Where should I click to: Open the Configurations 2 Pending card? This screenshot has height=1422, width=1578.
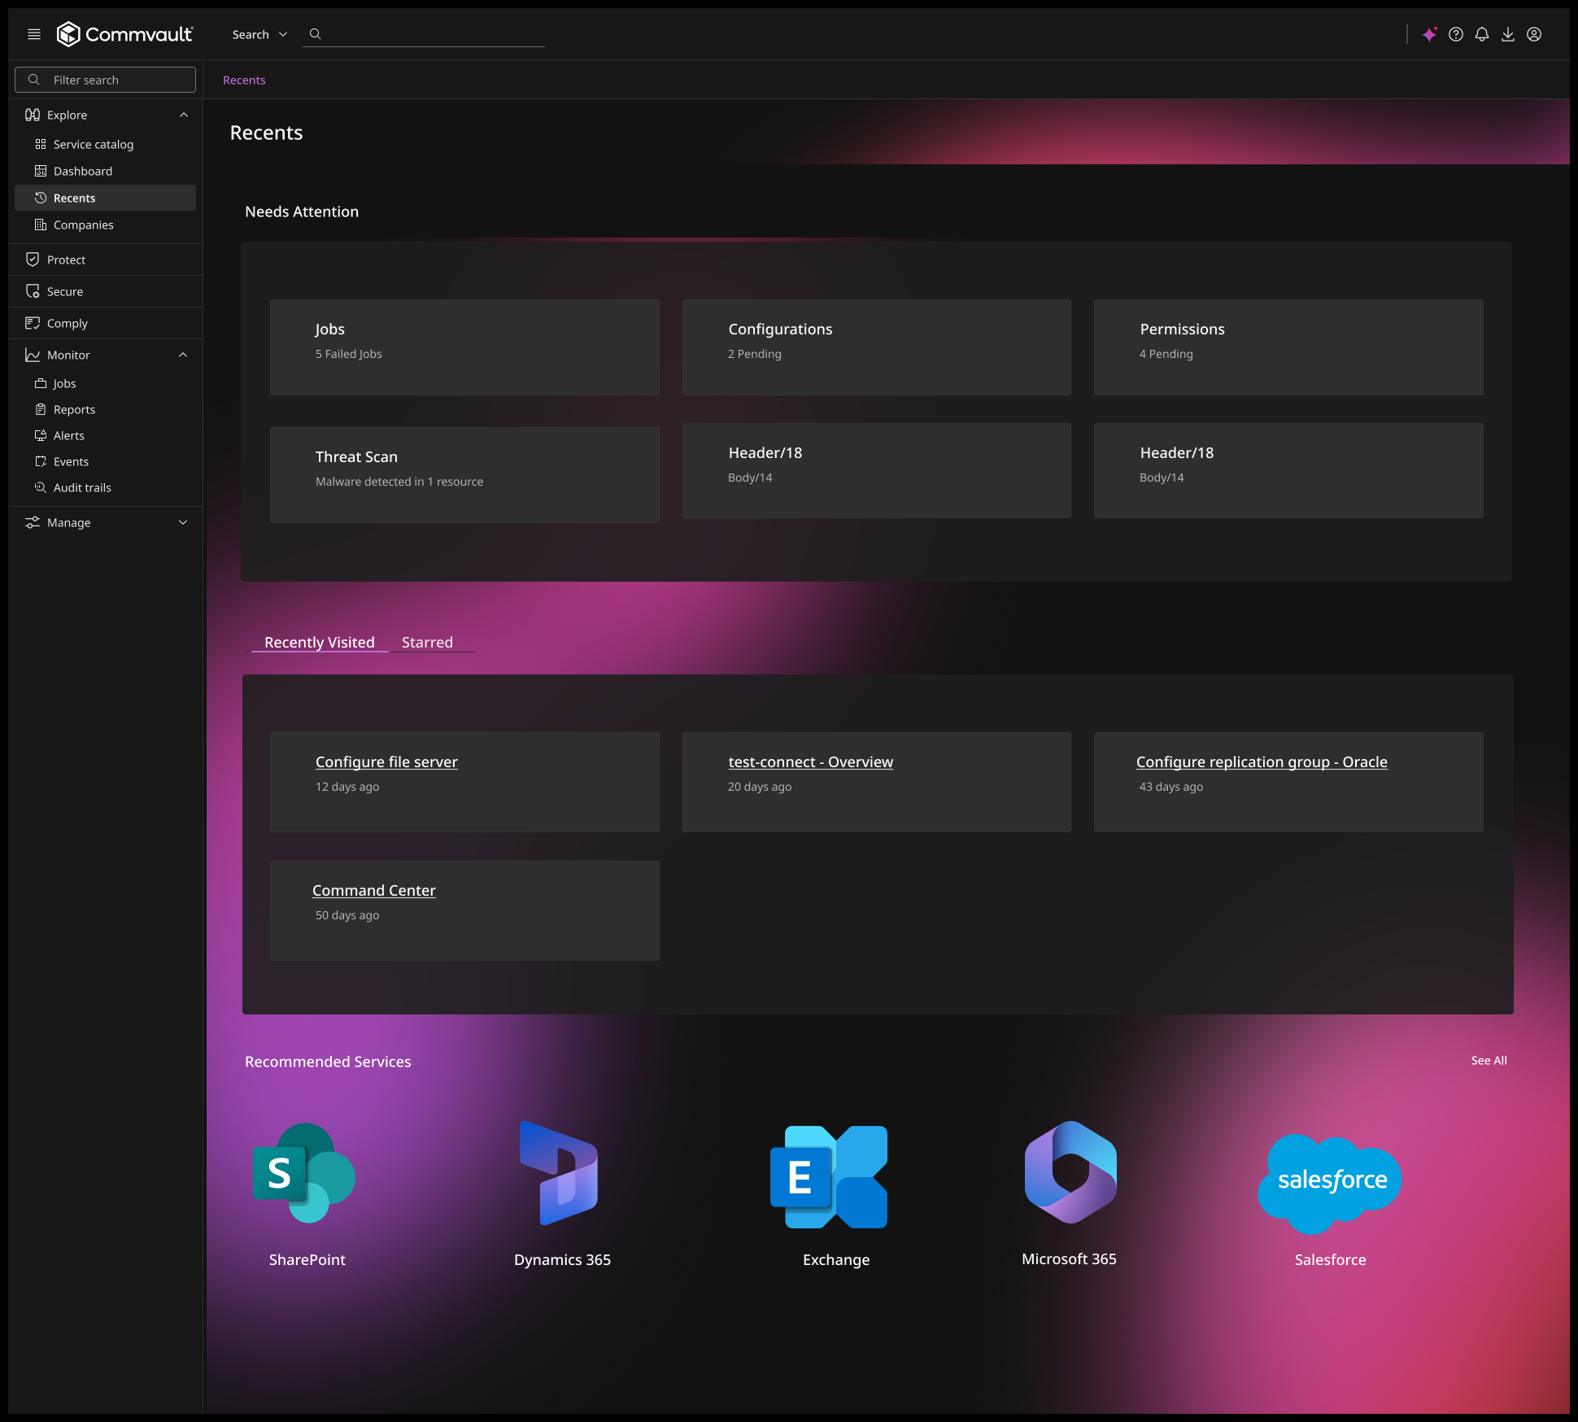pos(876,347)
